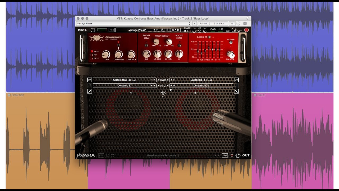
Task: Click the red power button at top right
Action: (x=247, y=30)
